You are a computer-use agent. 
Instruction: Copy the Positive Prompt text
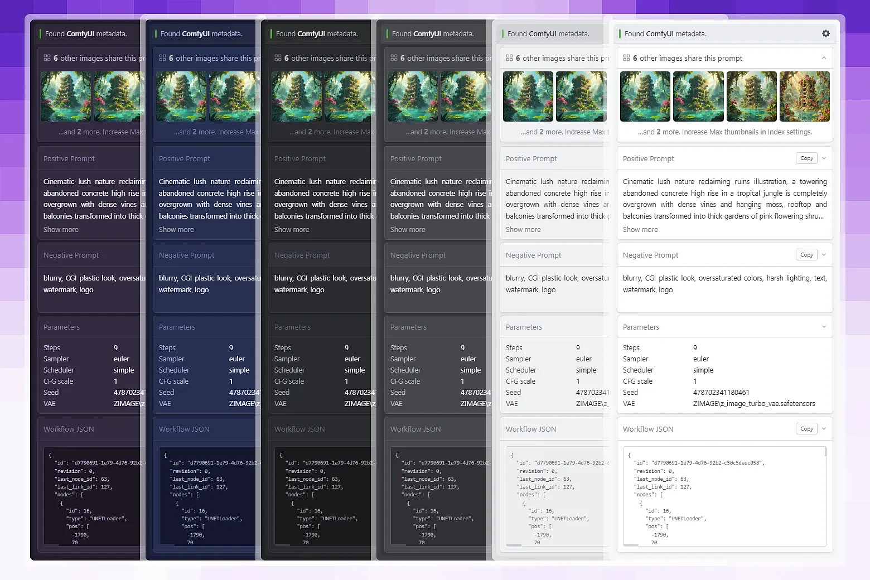tap(806, 158)
